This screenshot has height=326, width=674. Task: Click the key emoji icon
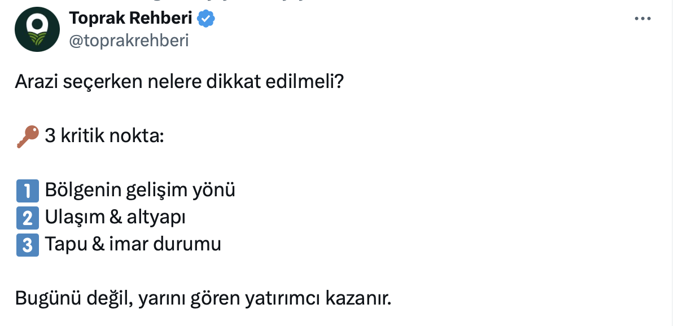click(27, 136)
